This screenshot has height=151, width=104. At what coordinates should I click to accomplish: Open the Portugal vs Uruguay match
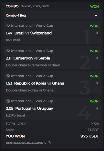34,108
